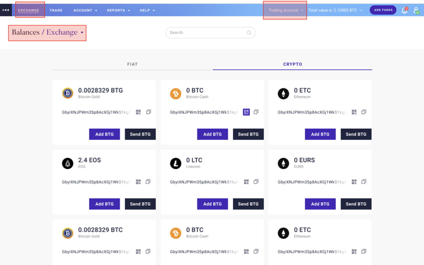Click Send BTG on the Litecoin card

click(248, 204)
